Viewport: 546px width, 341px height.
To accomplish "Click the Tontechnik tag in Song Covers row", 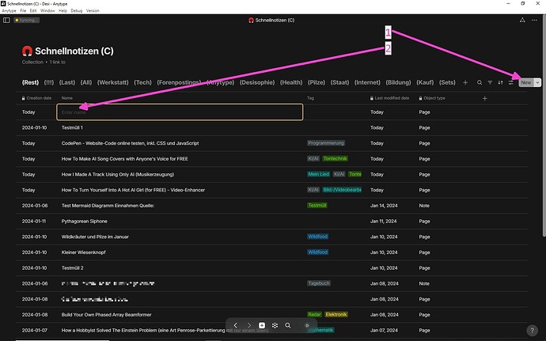I will [335, 159].
